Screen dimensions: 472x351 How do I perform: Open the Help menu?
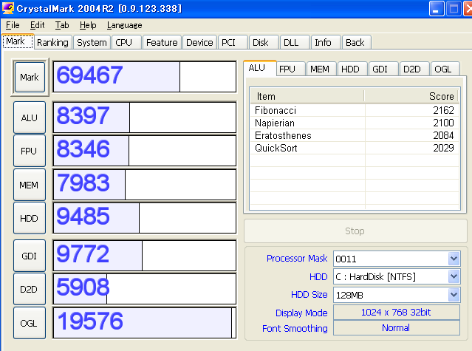coord(88,25)
